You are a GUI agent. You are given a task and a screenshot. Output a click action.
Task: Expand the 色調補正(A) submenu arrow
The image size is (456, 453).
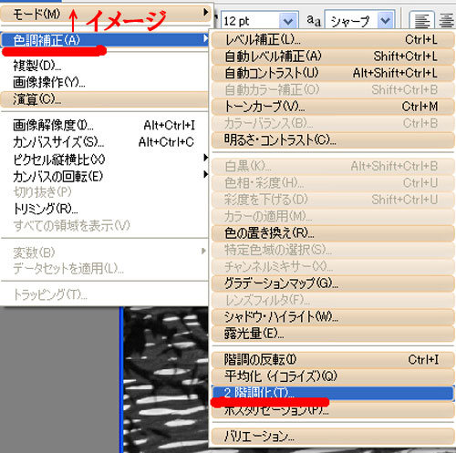(206, 39)
